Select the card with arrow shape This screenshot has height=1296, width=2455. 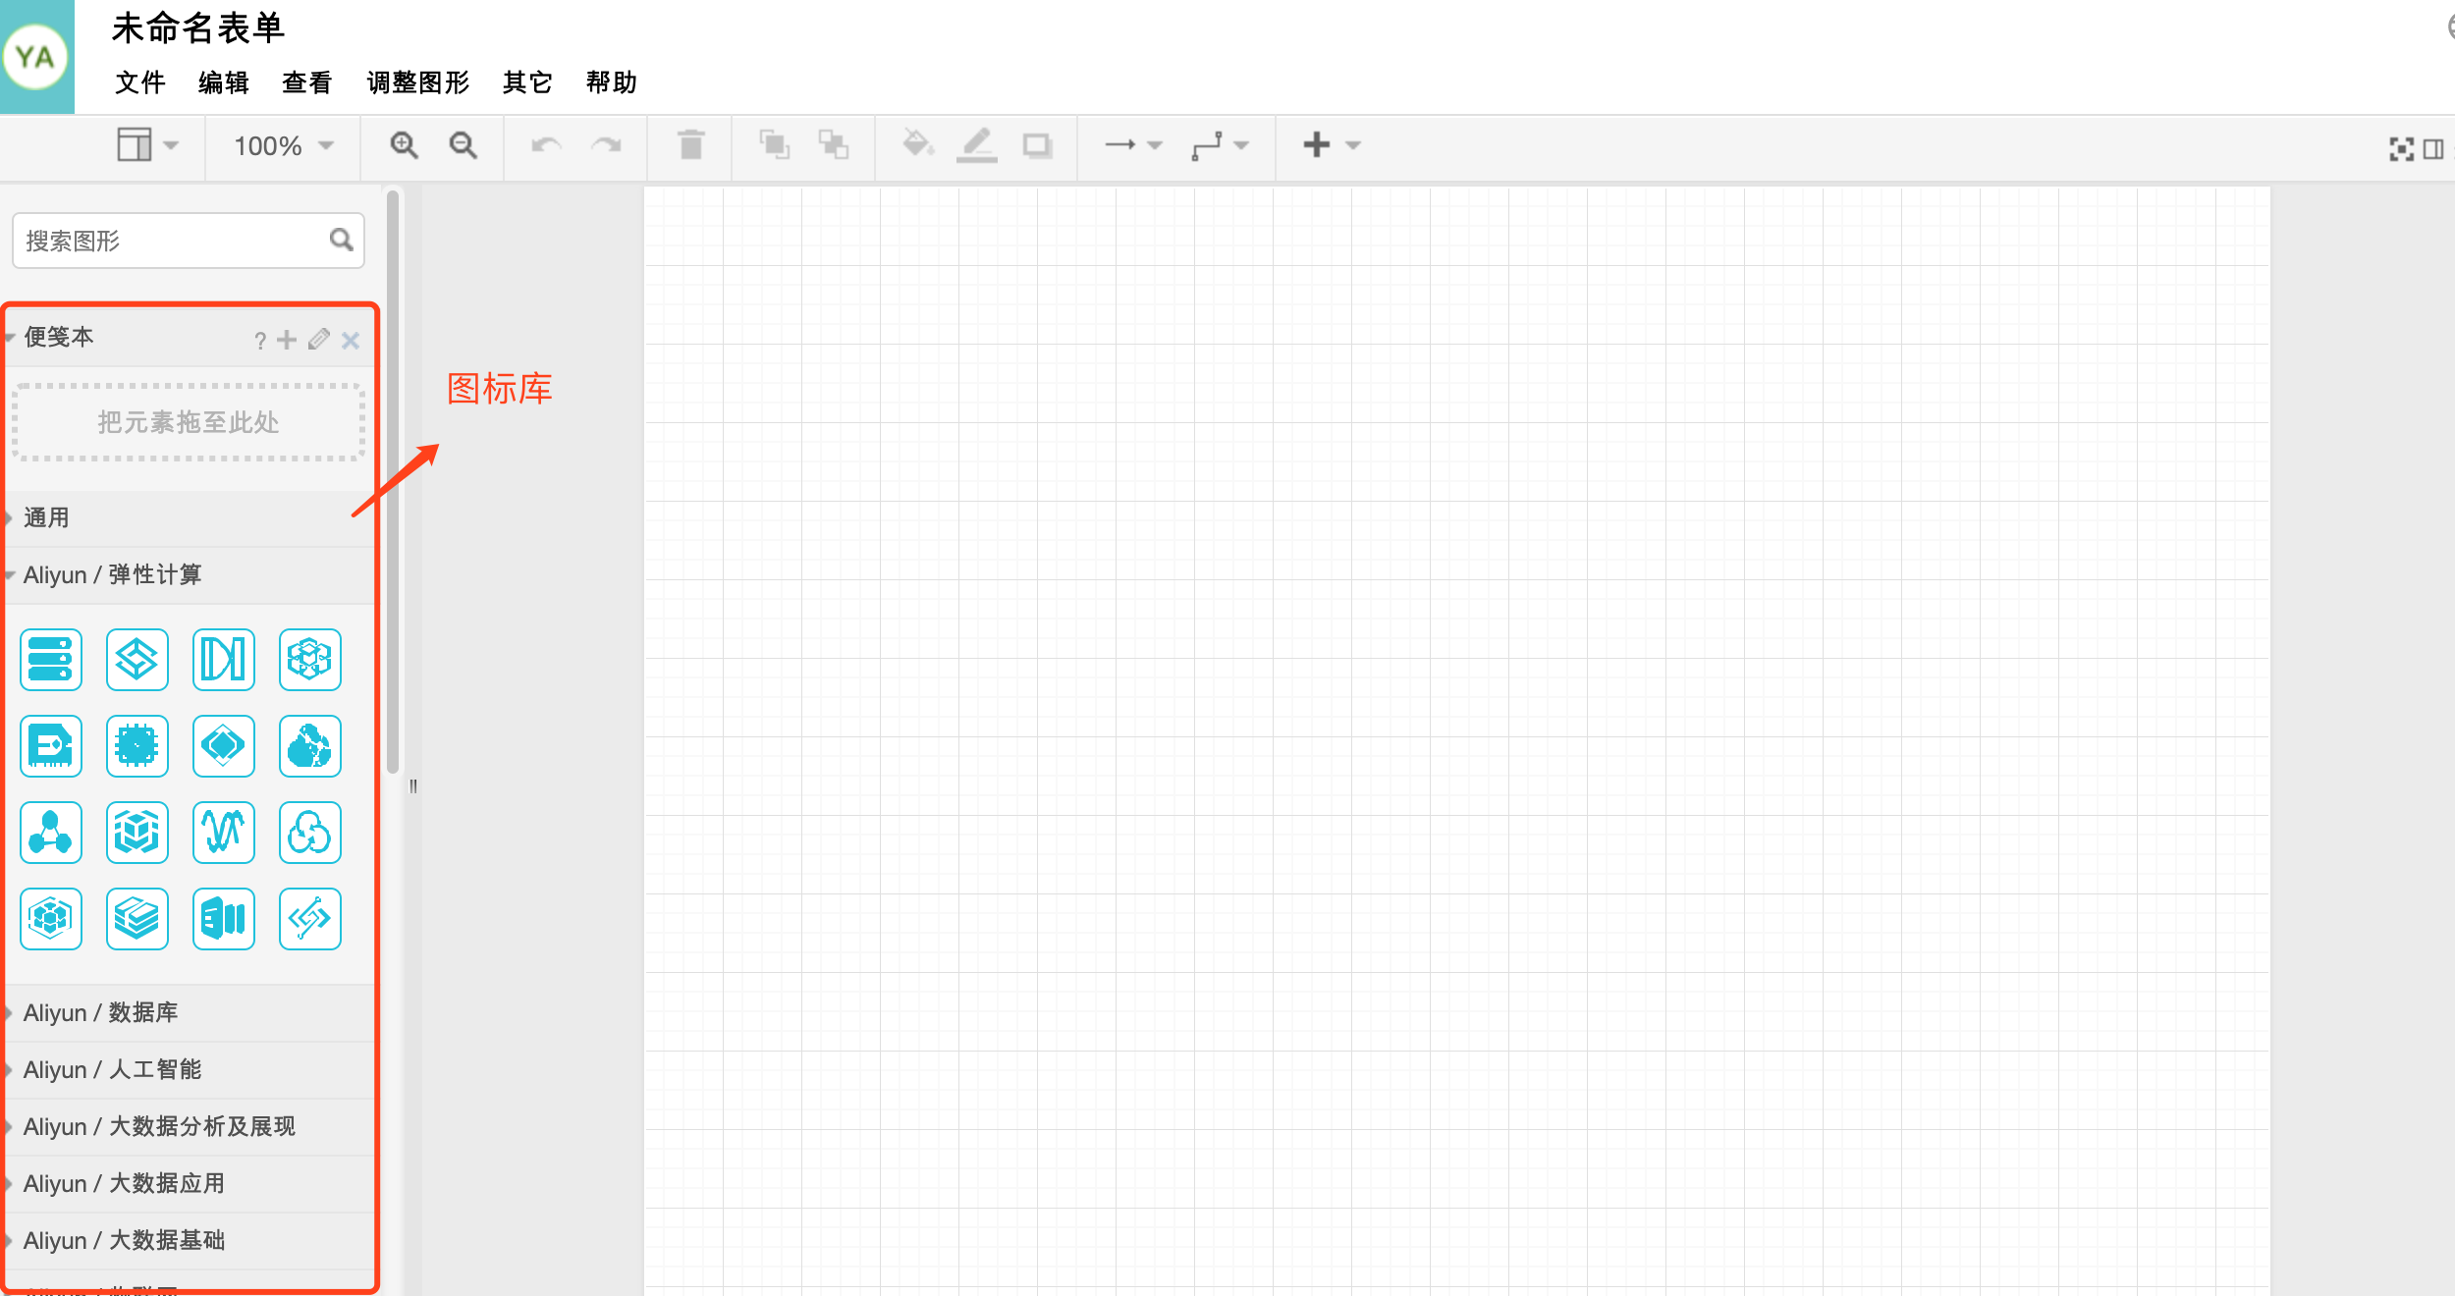click(x=51, y=746)
